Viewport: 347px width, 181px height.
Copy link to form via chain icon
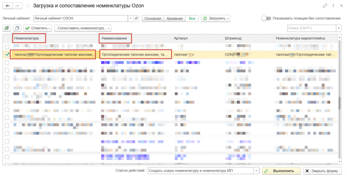click(325, 6)
